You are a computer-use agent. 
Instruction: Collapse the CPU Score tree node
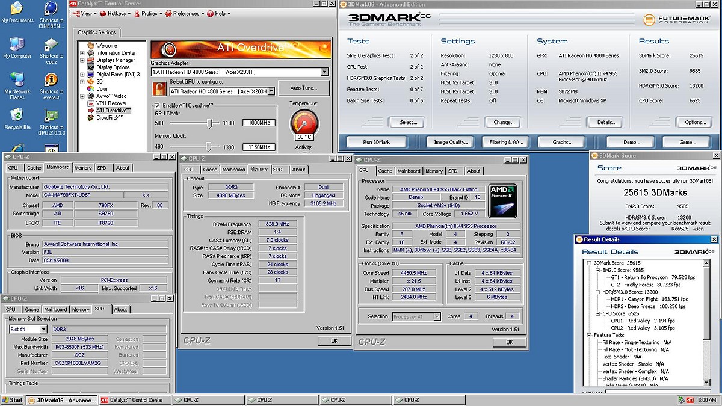[597, 313]
